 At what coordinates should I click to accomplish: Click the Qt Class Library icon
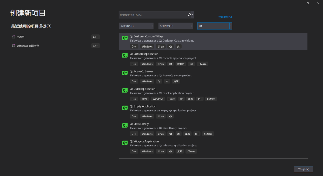click(125, 126)
